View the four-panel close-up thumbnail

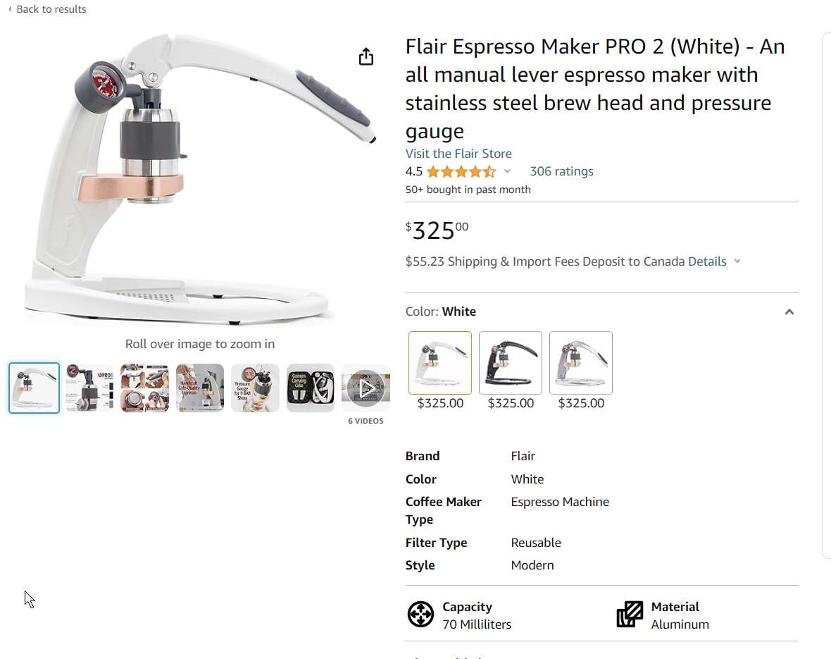[x=144, y=388]
